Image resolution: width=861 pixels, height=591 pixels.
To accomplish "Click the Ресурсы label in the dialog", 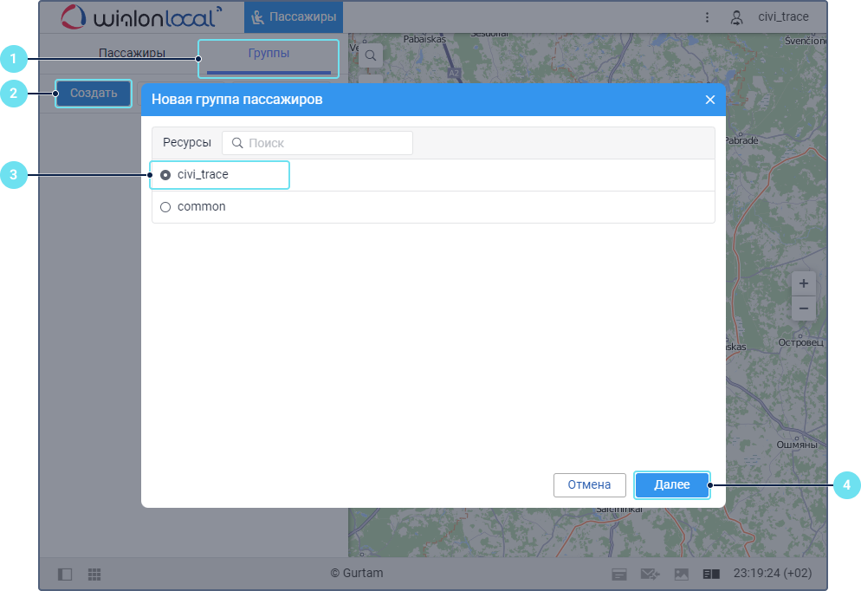I will pos(187,142).
